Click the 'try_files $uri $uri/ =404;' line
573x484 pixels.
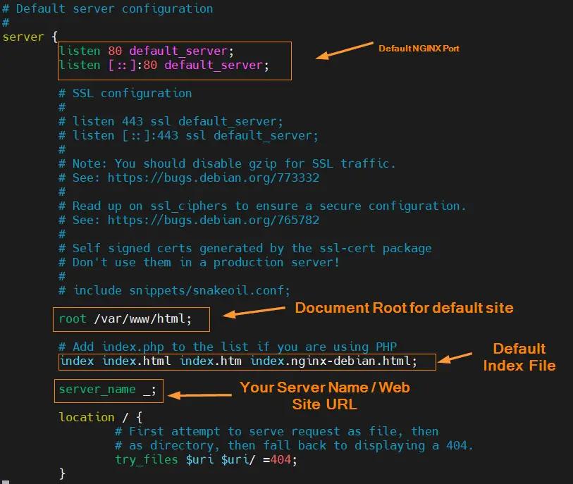[206, 459]
